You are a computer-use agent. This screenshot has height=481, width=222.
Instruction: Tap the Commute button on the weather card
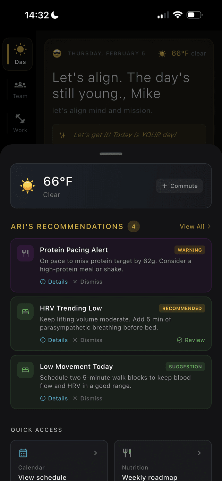[x=179, y=186]
